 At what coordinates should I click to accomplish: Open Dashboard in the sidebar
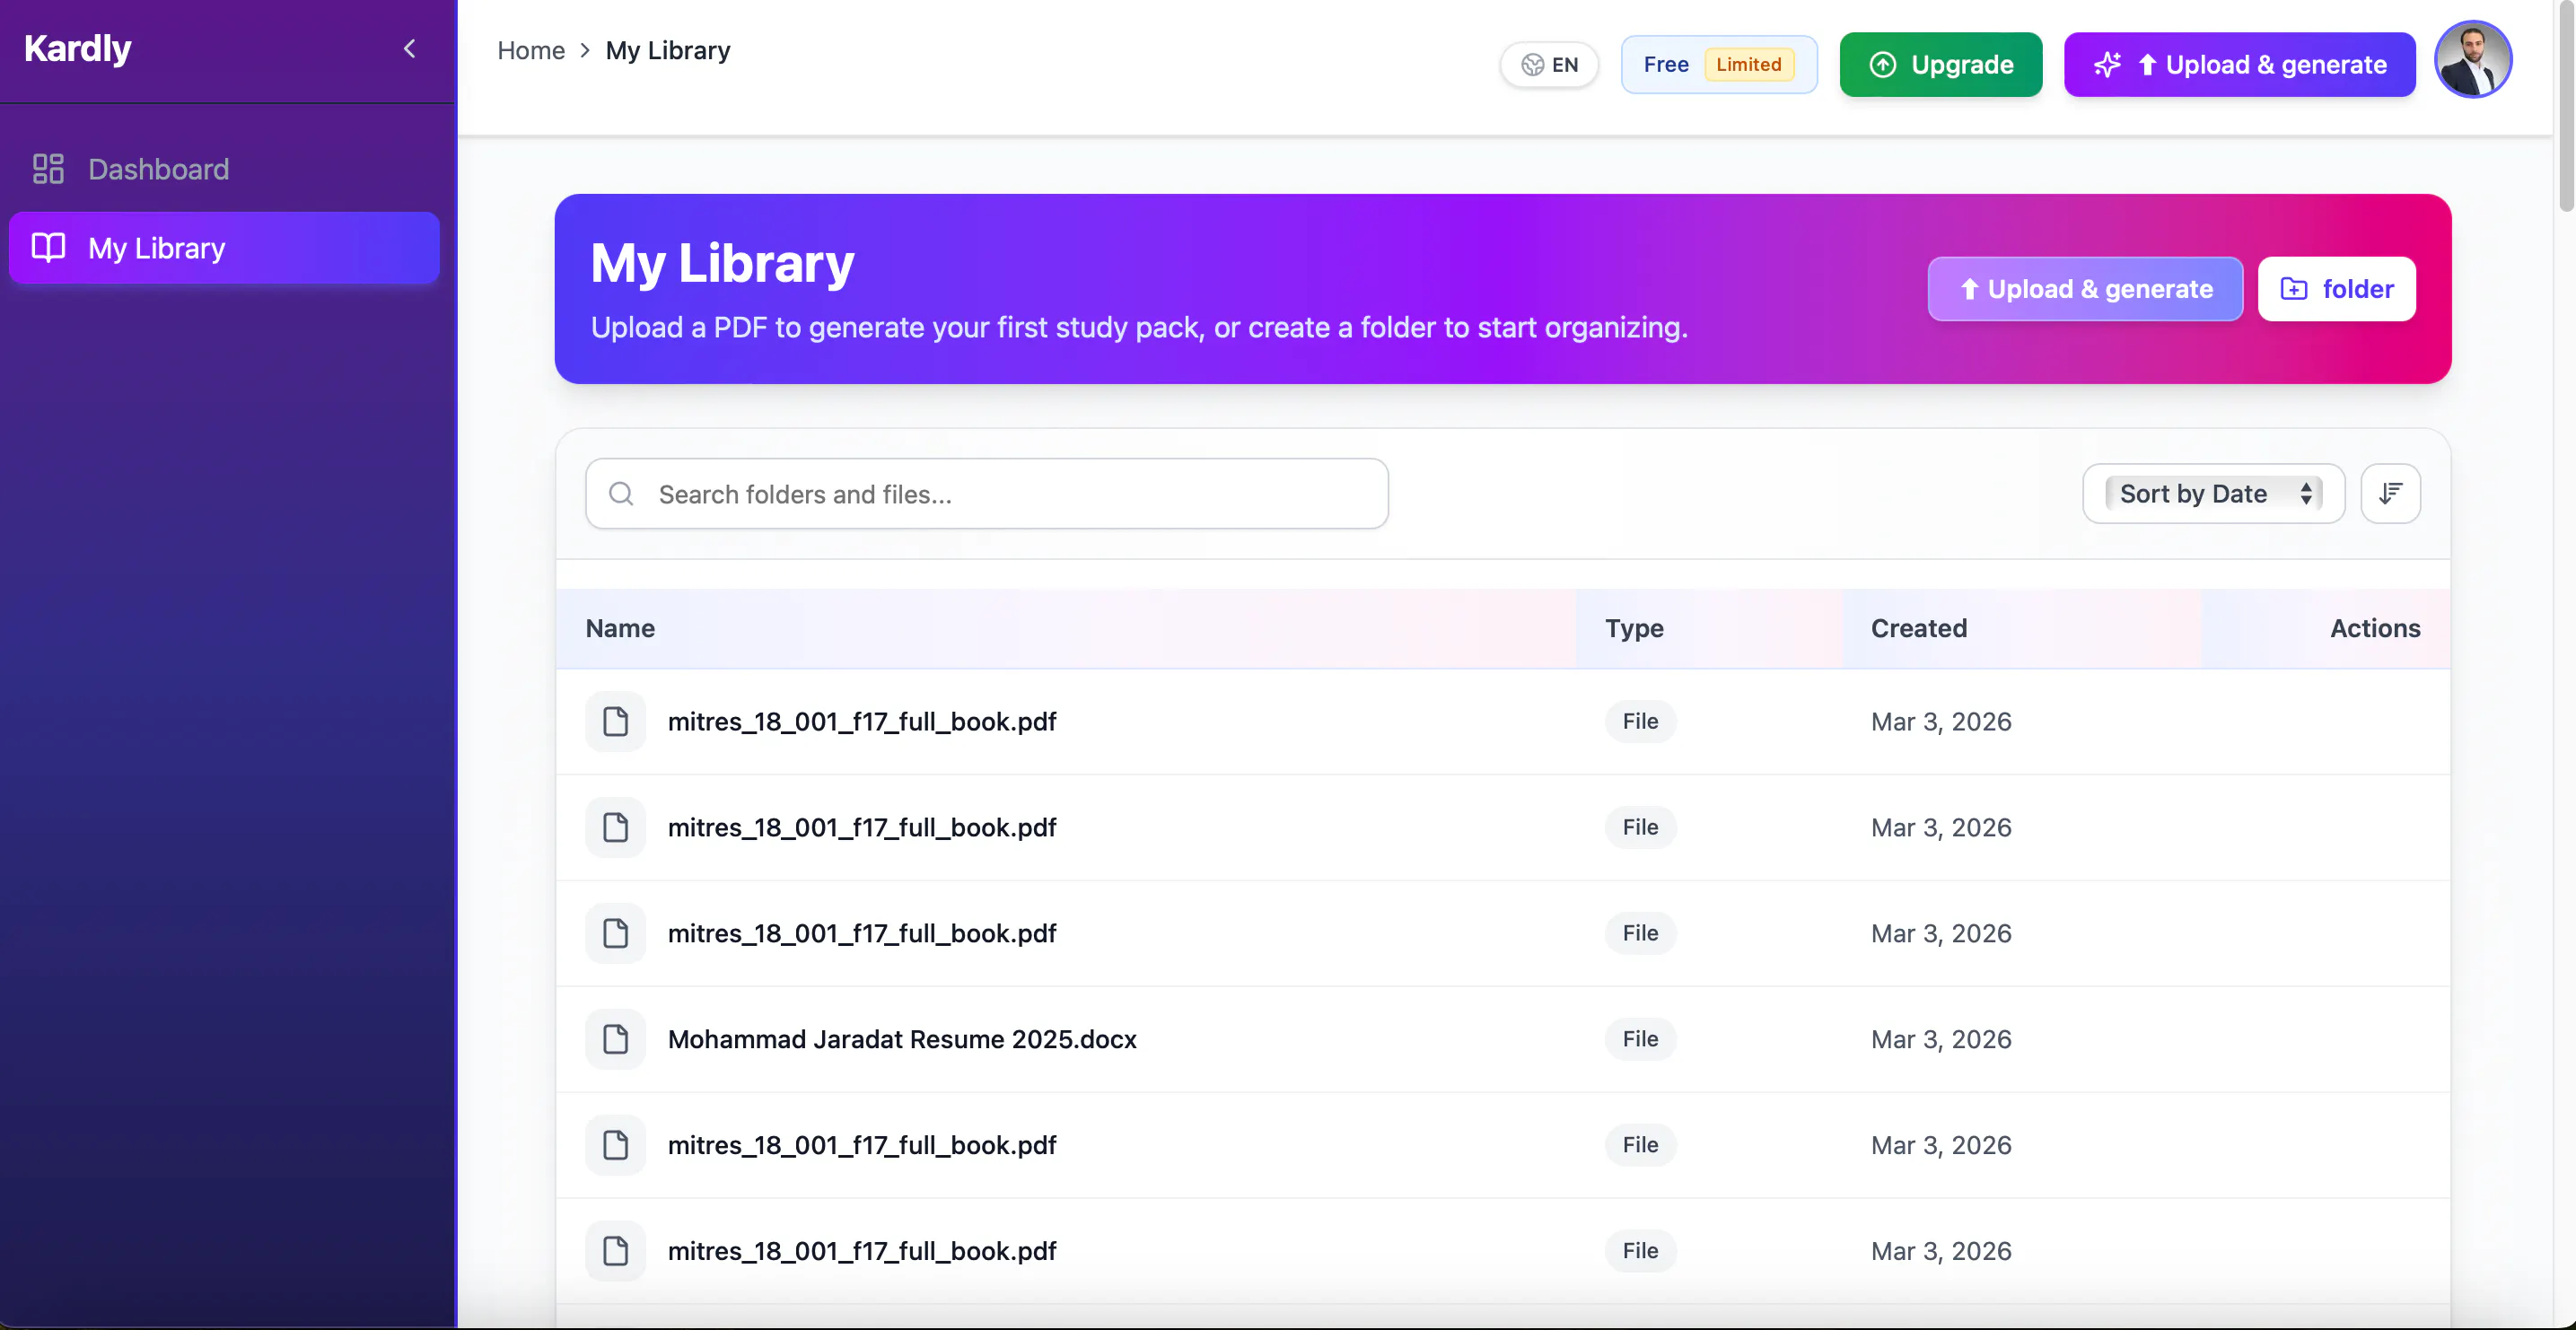pyautogui.click(x=224, y=169)
